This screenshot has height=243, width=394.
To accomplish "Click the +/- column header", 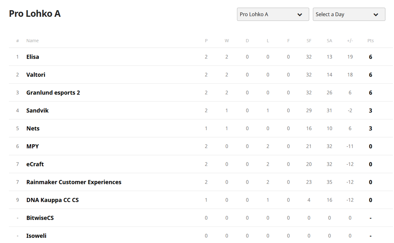I will pos(350,41).
